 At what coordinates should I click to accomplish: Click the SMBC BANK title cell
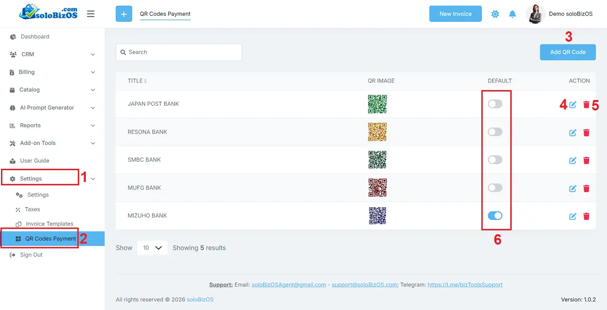pos(144,160)
